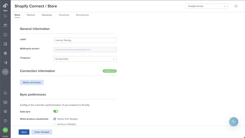Click the Shopify Connect / Store page title

tap(36, 6)
